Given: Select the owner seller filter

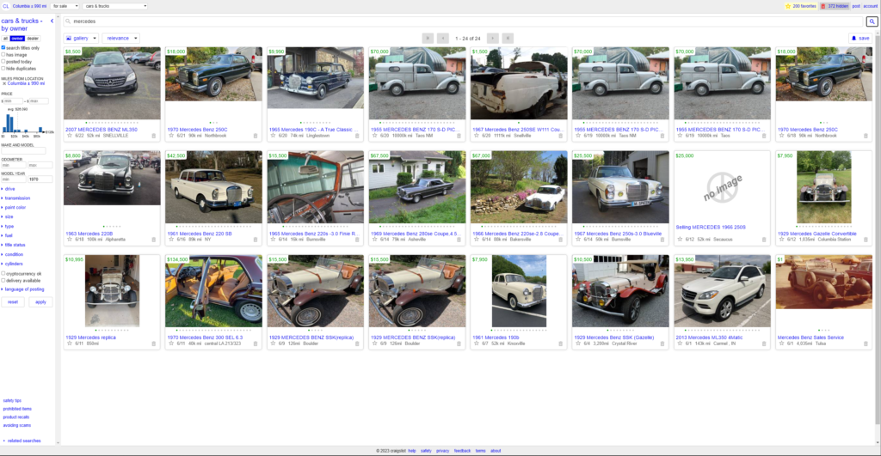Looking at the screenshot, I should (x=17, y=39).
